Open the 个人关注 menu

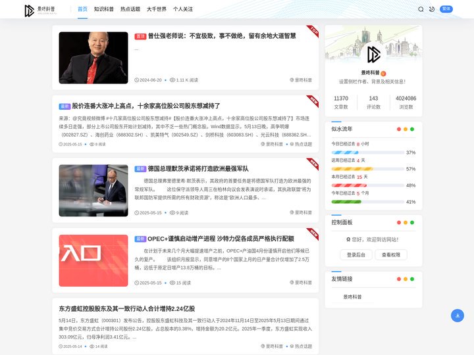183,9
